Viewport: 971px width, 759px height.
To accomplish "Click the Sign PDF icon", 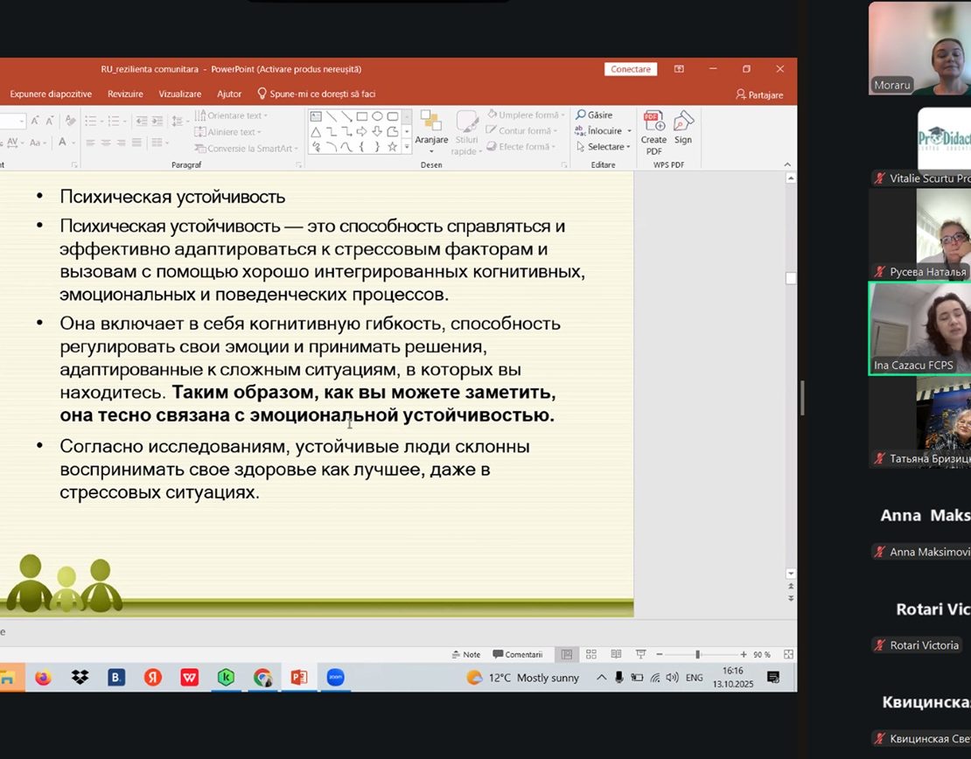I will tap(683, 128).
